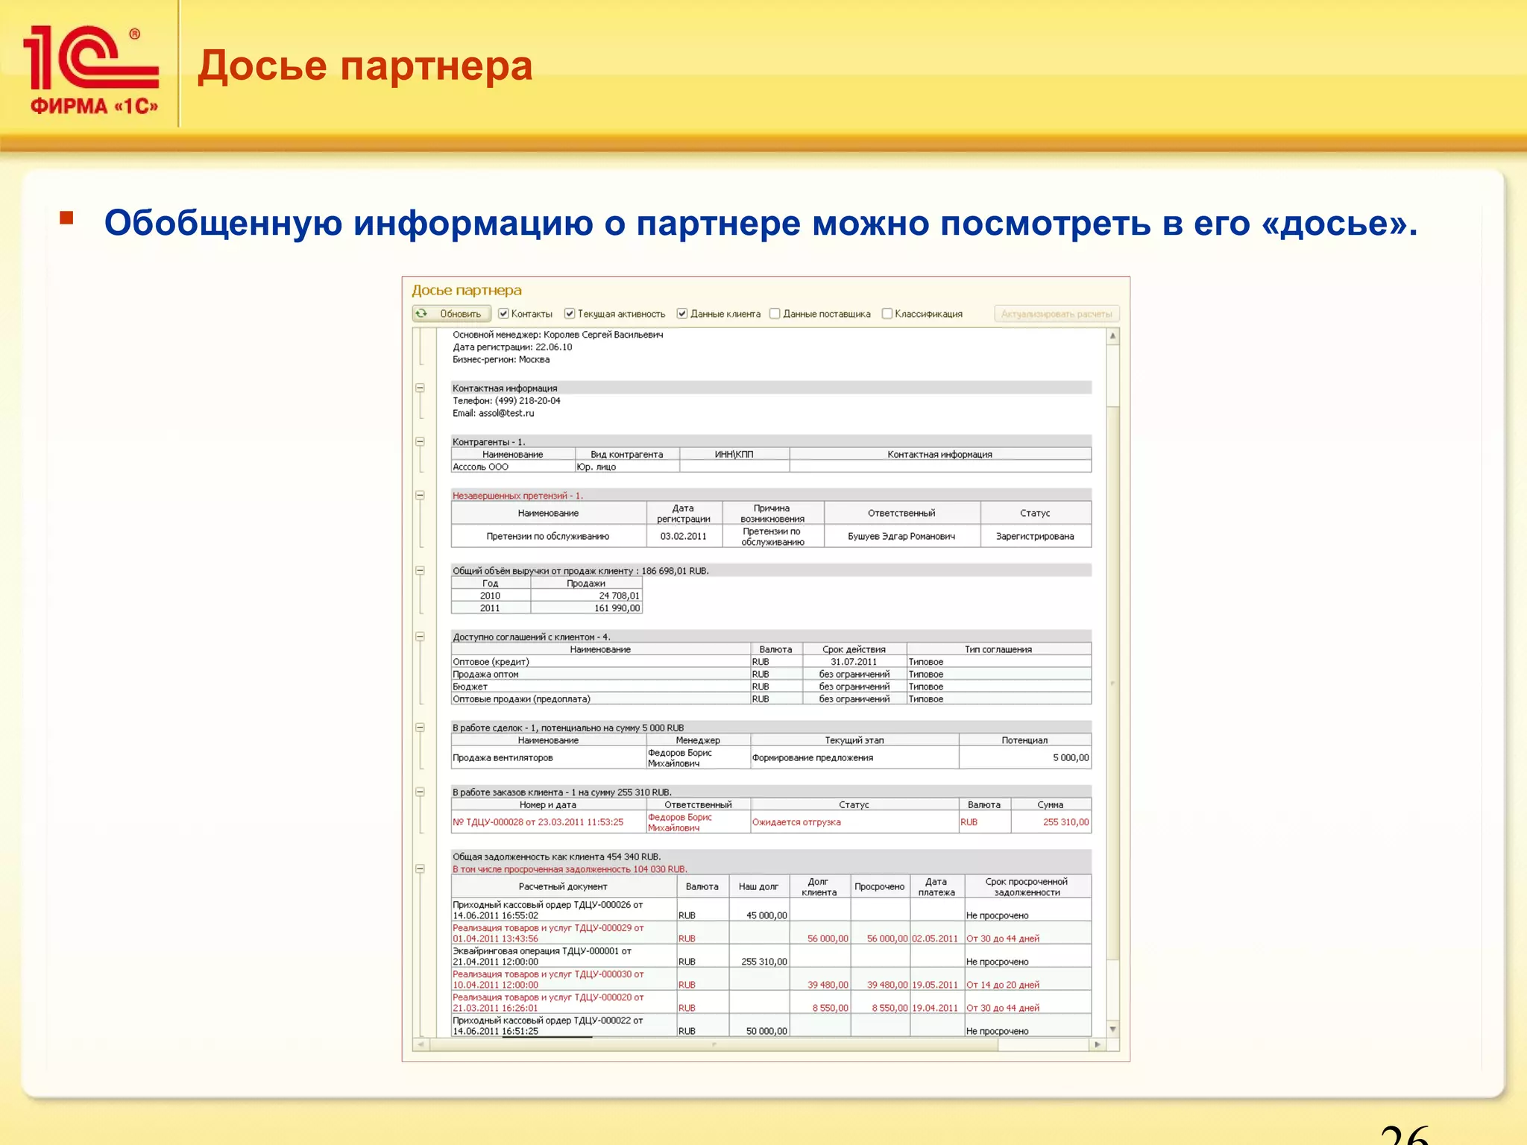Click Эквайринговая операция ТДЦУ-000001 row

point(771,956)
